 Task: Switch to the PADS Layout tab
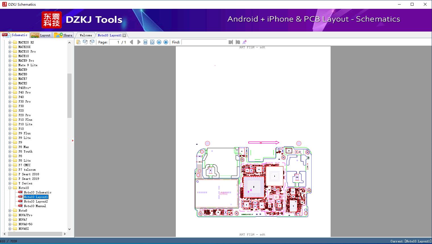(x=41, y=35)
